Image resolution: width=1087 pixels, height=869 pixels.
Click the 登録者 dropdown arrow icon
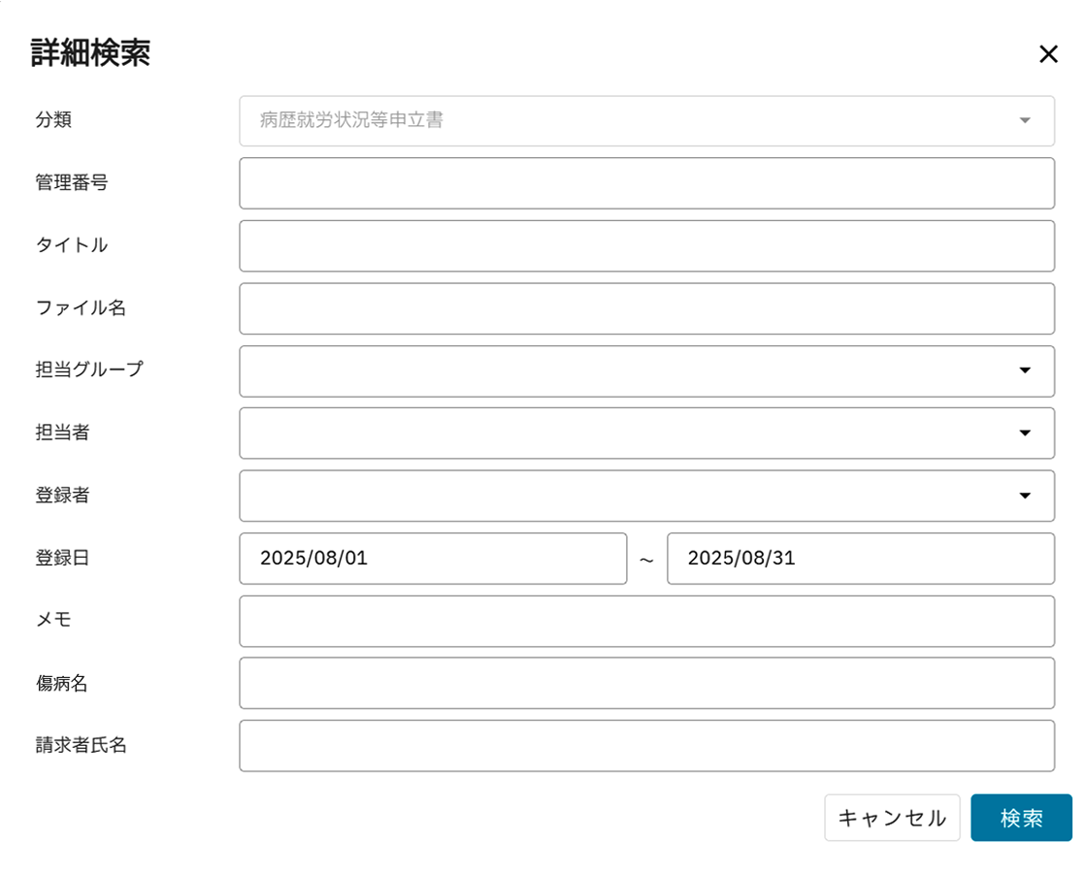click(1024, 496)
